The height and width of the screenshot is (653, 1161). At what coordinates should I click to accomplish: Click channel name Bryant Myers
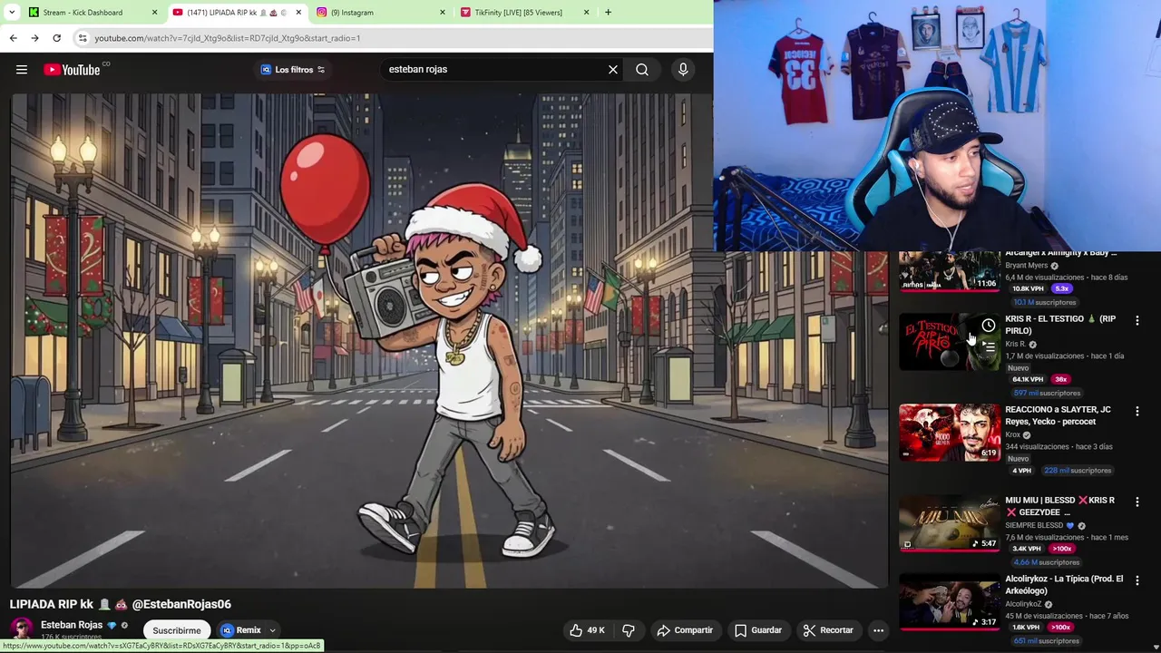point(1026,266)
